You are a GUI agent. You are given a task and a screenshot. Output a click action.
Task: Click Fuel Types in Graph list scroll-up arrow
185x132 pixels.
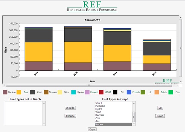(x=134, y=103)
